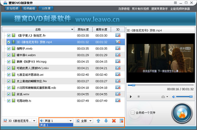Click 3D icon for 笑话.wmv row
This screenshot has height=130, width=197.
[x=118, y=94]
